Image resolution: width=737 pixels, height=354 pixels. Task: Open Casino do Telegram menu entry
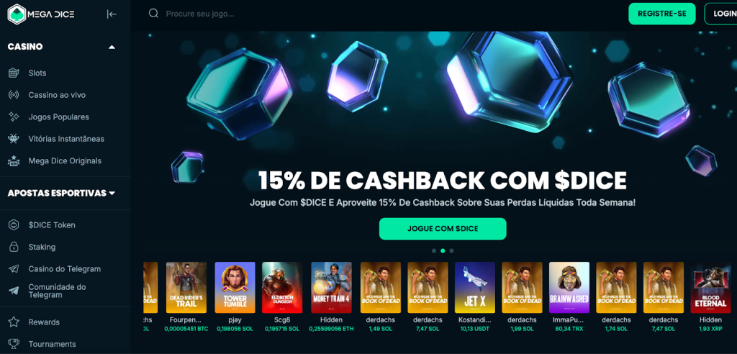(x=64, y=269)
